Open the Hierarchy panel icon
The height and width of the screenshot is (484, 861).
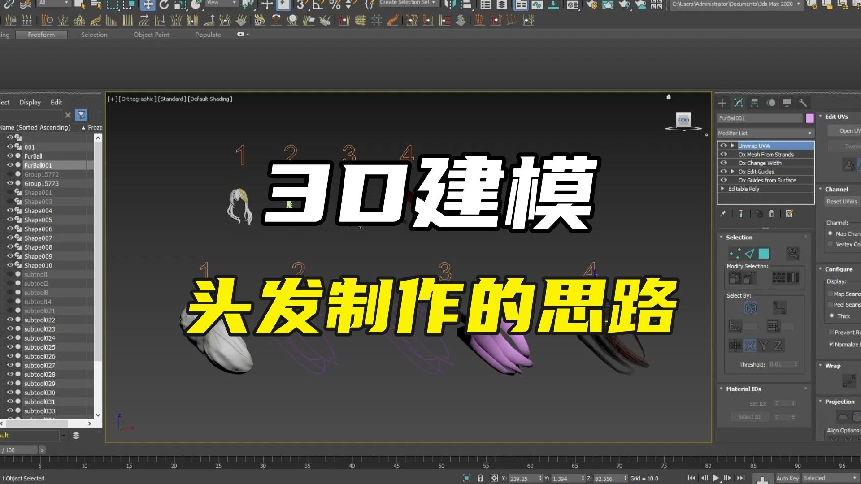[755, 103]
